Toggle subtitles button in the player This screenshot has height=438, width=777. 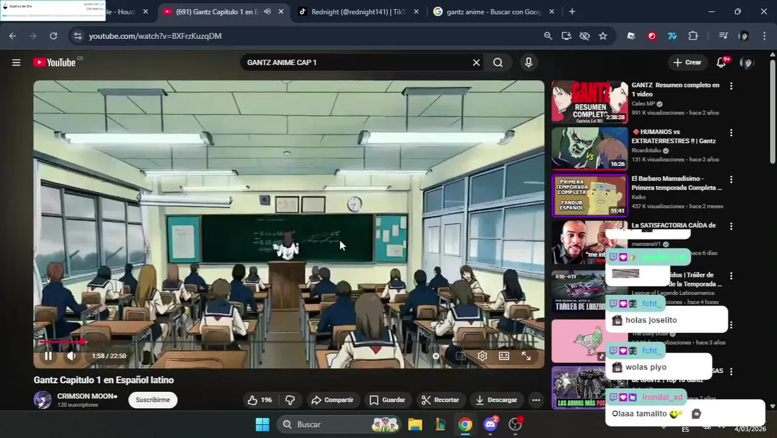tap(460, 356)
